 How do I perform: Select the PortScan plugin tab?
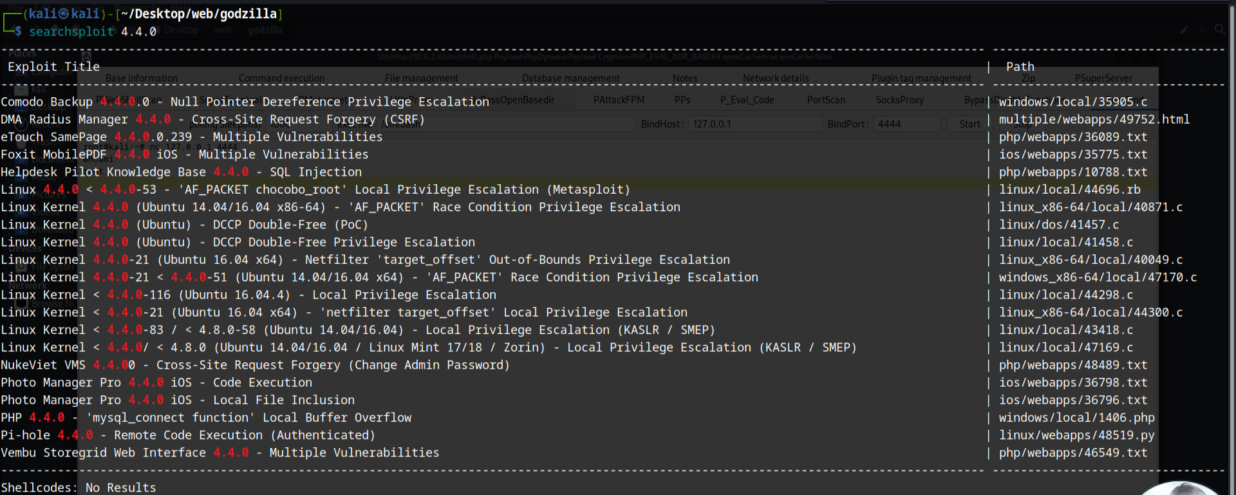pyautogui.click(x=826, y=100)
